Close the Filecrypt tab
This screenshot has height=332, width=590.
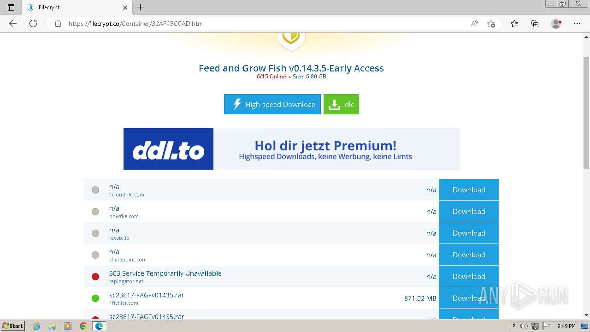pos(125,7)
